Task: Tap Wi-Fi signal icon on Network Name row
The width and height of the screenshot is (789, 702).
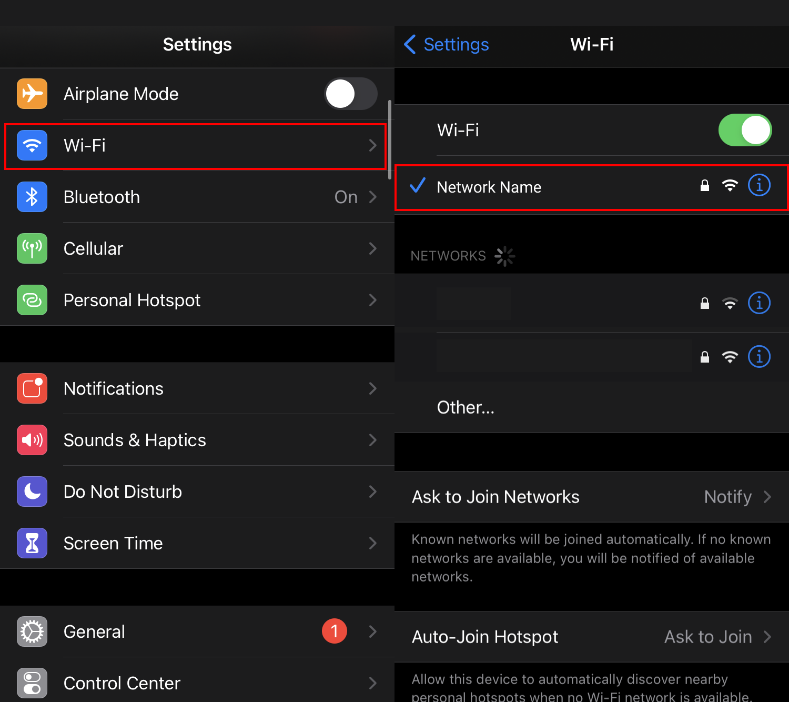Action: pos(730,185)
